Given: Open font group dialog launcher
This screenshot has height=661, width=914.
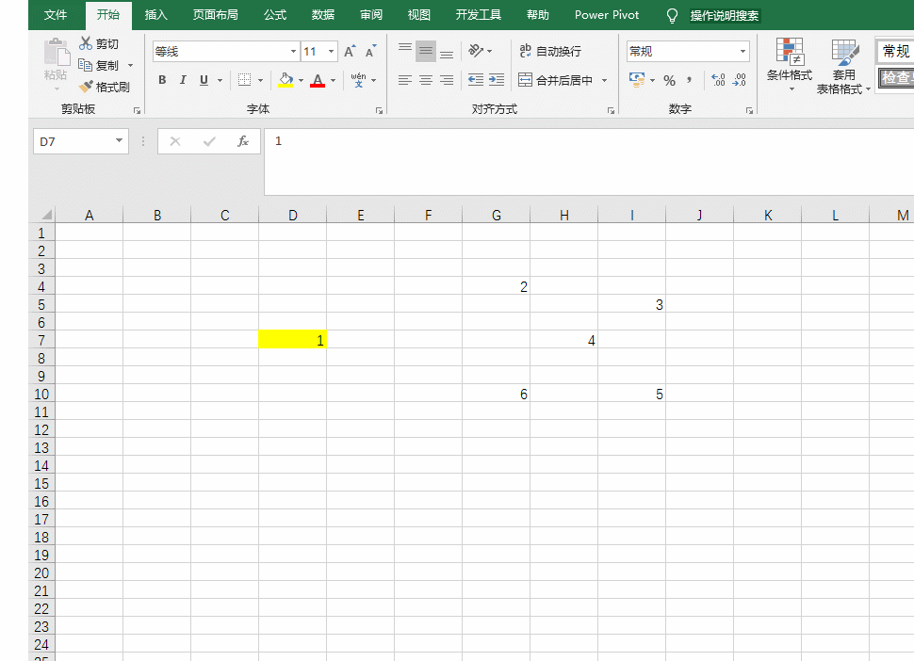Looking at the screenshot, I should click(379, 110).
